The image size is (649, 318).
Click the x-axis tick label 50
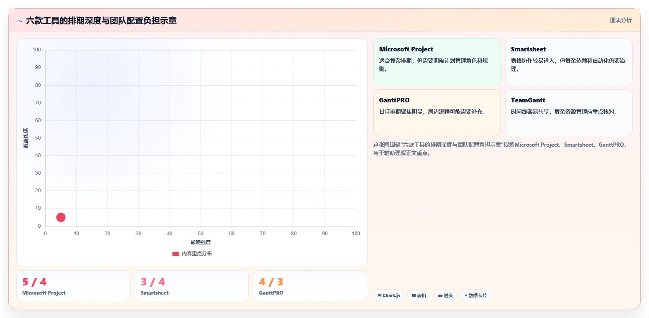(x=201, y=234)
